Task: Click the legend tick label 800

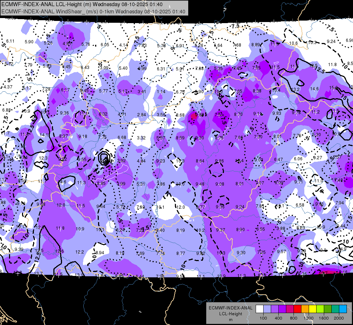Action: [x=294, y=318]
